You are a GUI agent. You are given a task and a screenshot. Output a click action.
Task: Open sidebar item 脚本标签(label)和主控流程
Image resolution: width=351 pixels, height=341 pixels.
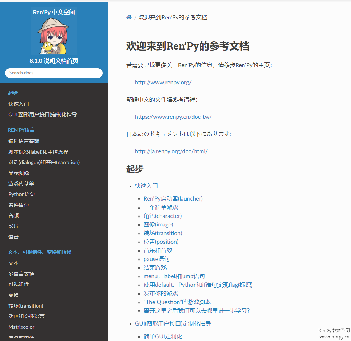point(38,152)
